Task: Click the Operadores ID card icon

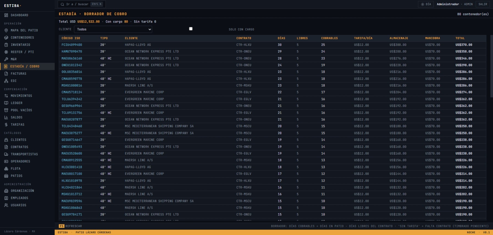Action: point(6,161)
